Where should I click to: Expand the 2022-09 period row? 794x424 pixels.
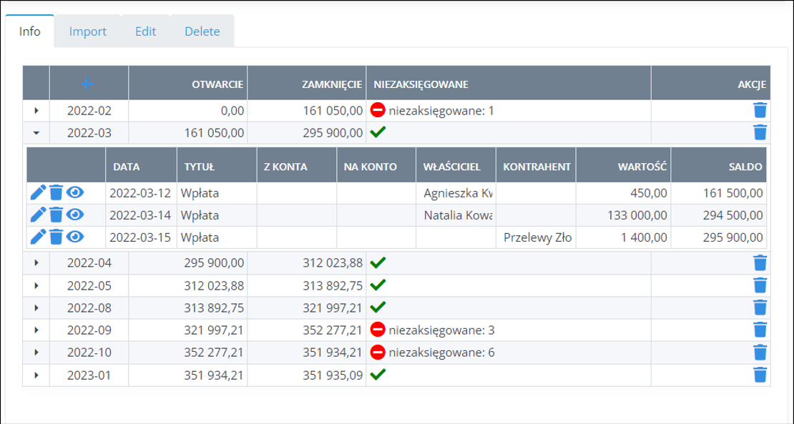click(36, 330)
